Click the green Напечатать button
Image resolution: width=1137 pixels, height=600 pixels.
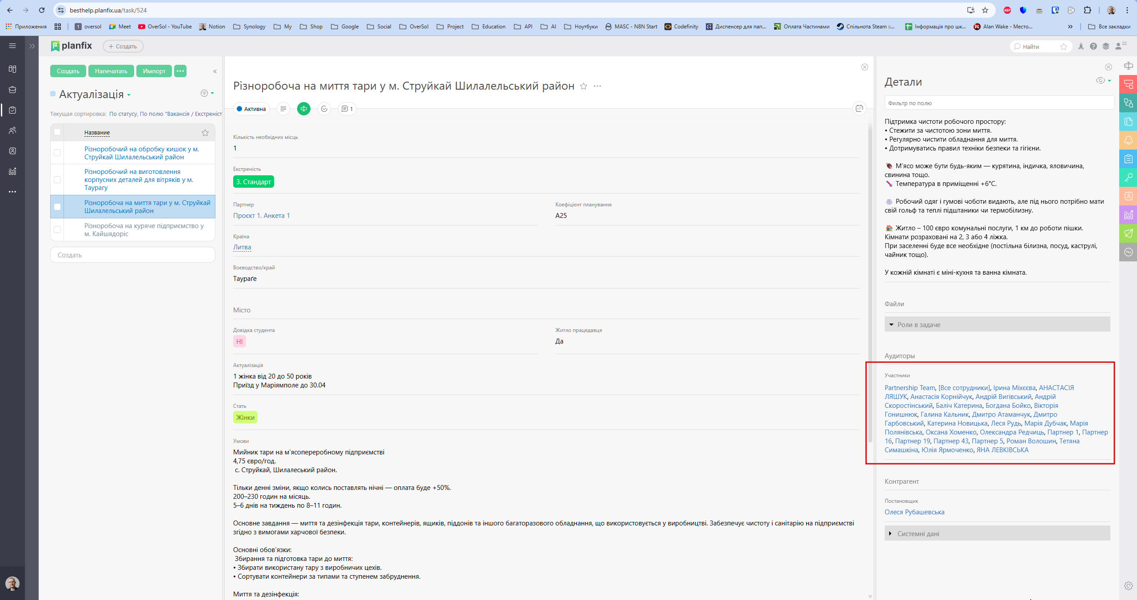(111, 71)
